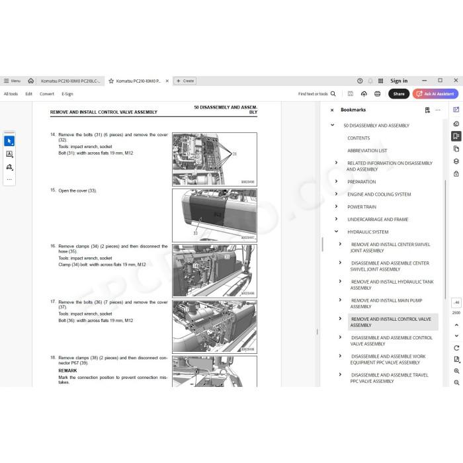Expand RELATED INFORMATION ON DISASSEMBLY bookmark
The image size is (463, 463).
click(x=336, y=163)
